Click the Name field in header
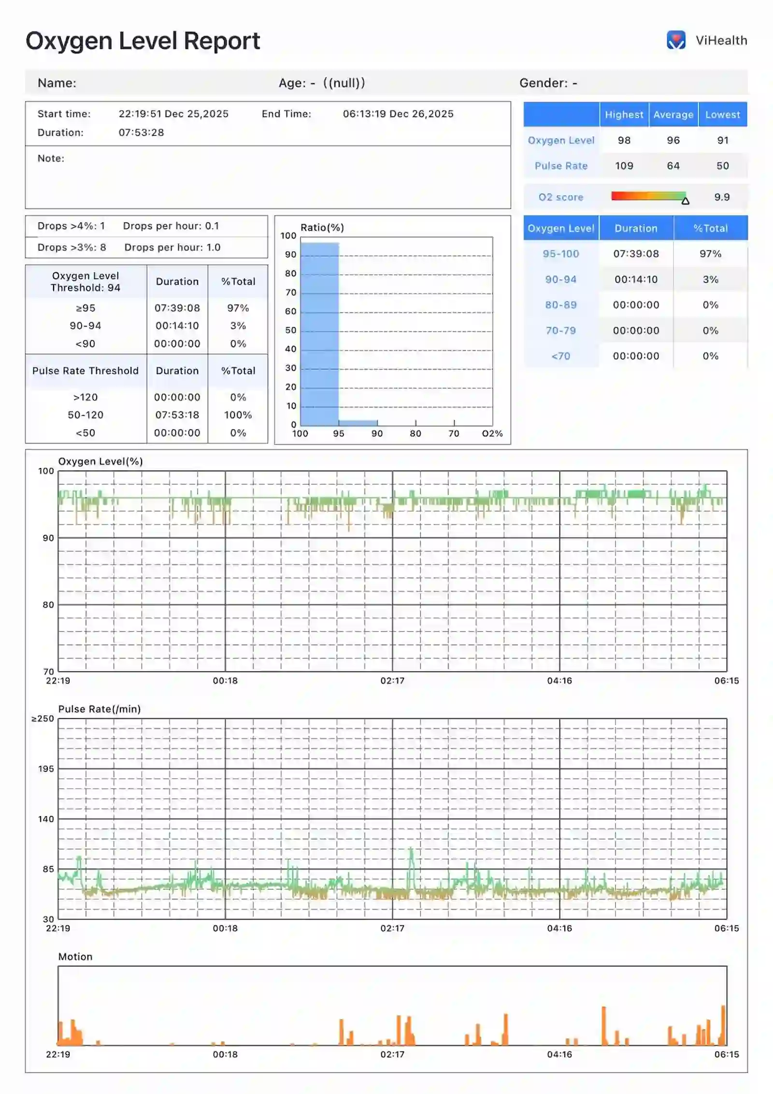 [57, 83]
